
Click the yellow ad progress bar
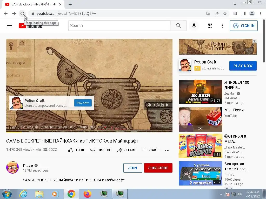coord(14,132)
